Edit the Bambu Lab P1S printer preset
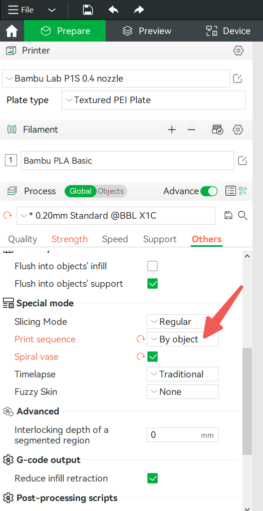This screenshot has height=511, width=263. [x=237, y=79]
